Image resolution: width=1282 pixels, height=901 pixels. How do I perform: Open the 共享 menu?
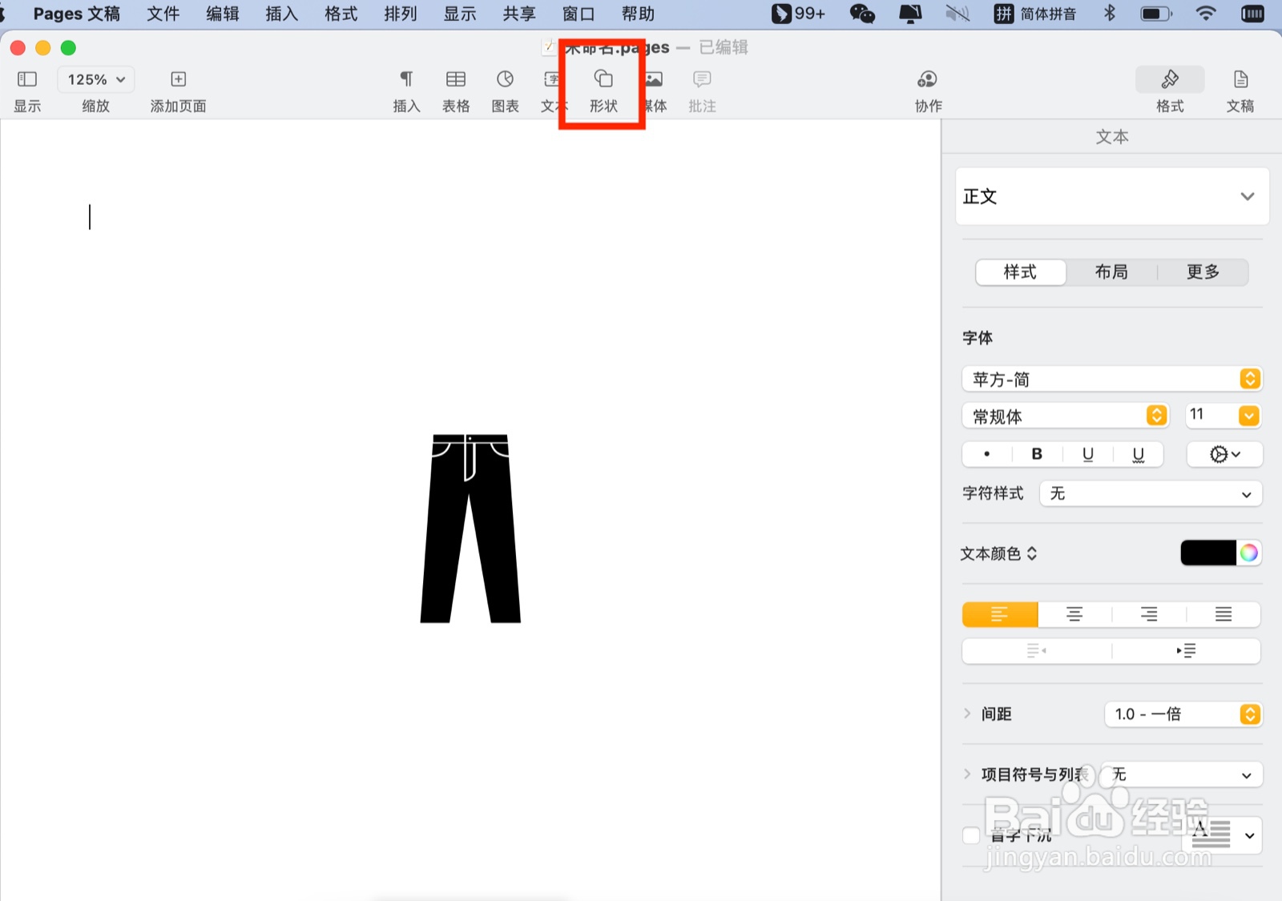[x=519, y=14]
